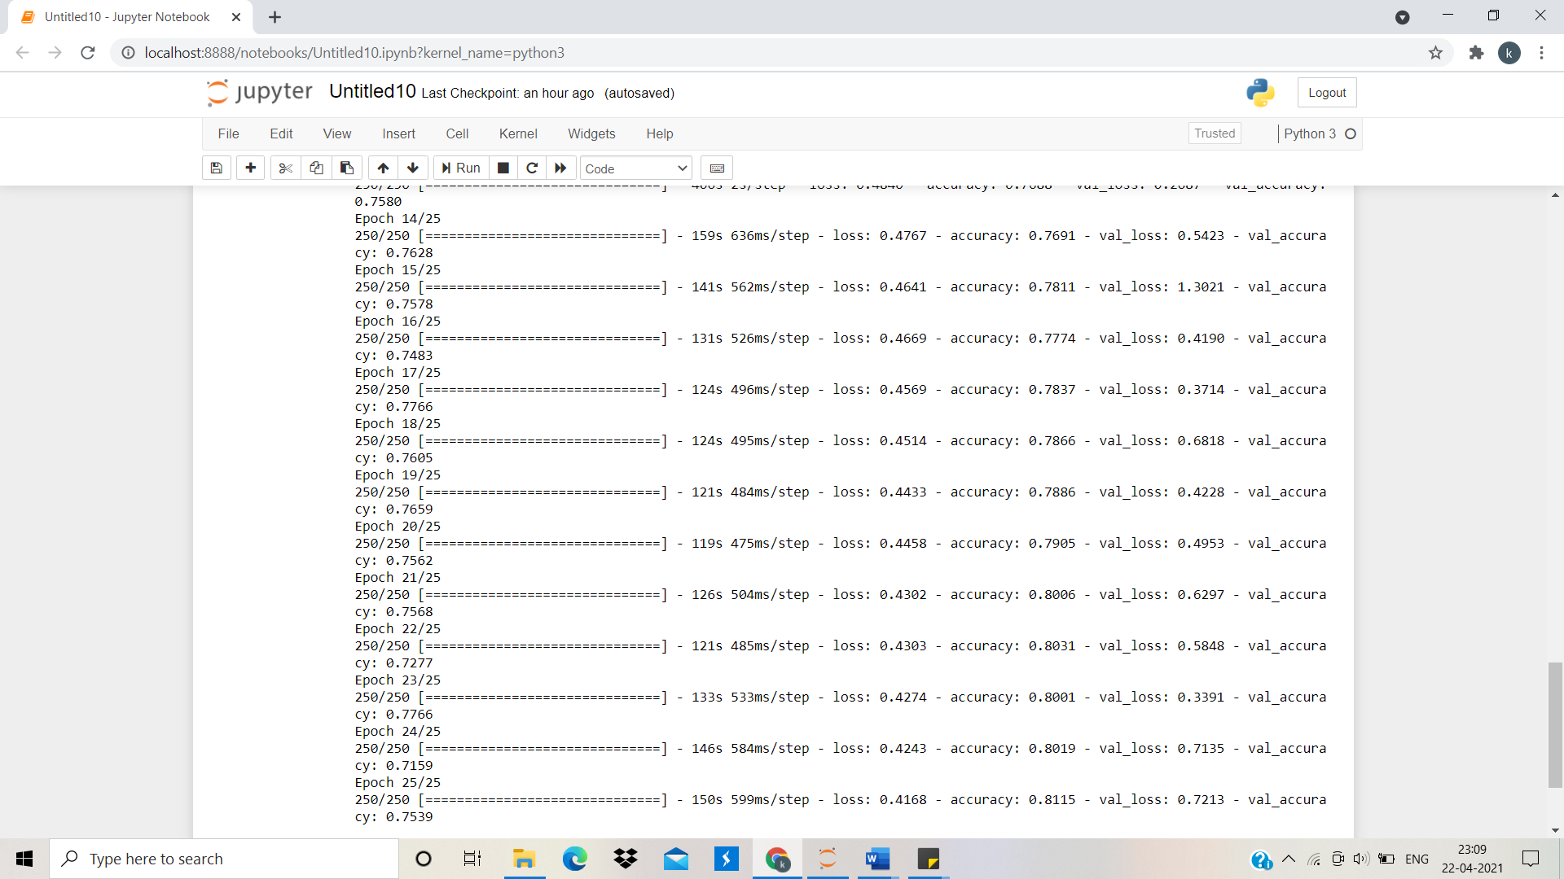Click the Logout button

[1326, 92]
